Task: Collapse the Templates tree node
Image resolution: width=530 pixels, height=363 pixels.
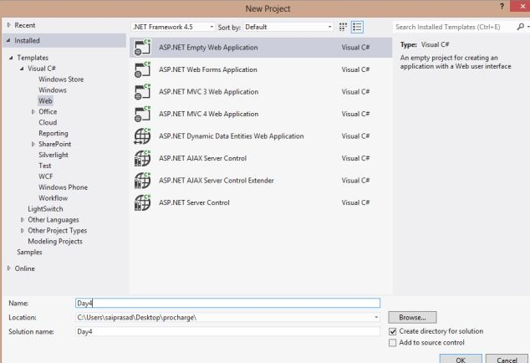Action: (x=11, y=58)
